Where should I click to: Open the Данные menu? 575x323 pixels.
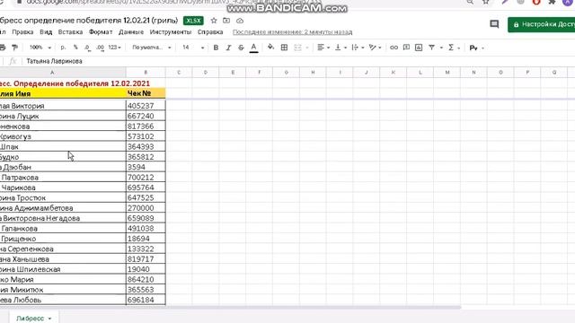(131, 32)
